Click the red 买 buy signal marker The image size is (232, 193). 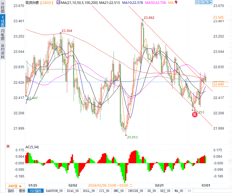[195, 113]
